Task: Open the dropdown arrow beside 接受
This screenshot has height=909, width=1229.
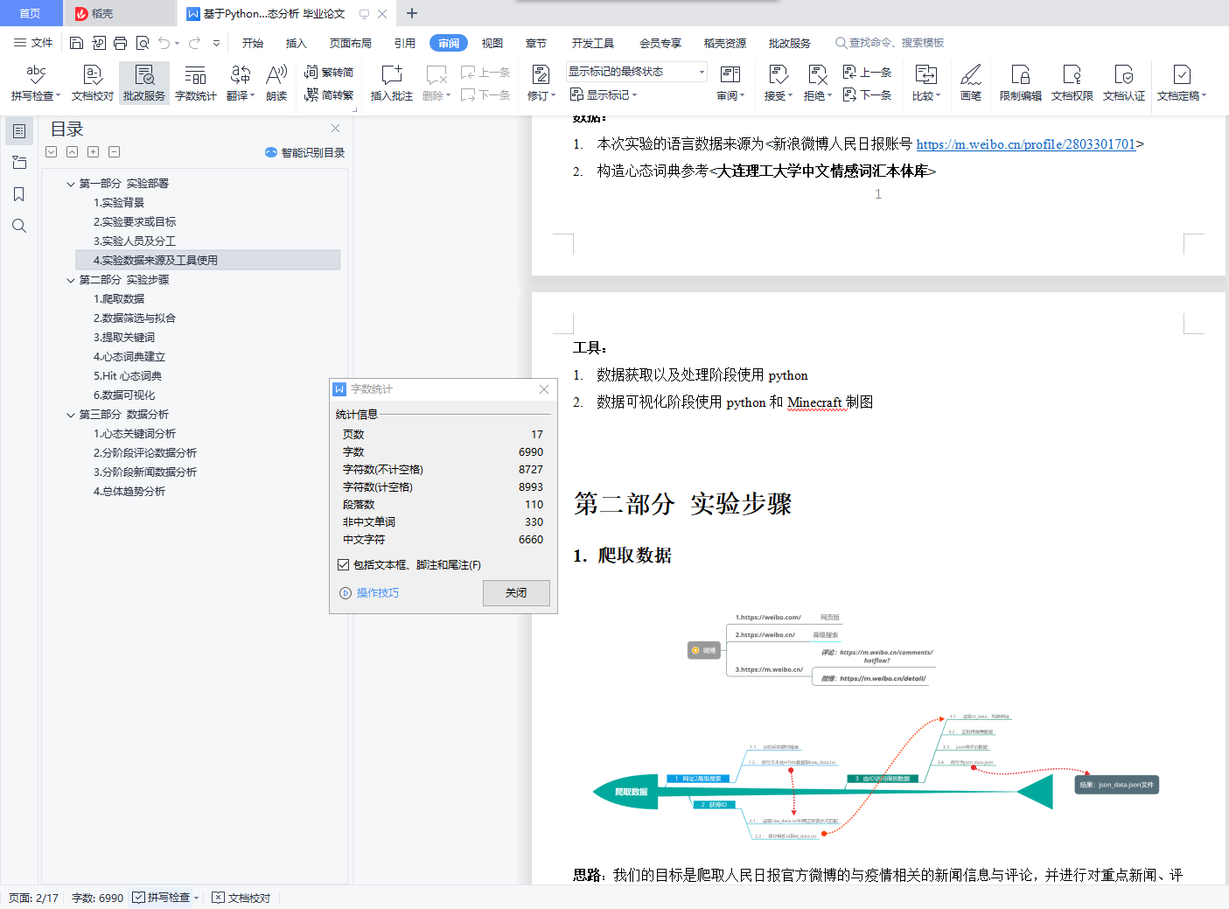Action: click(x=790, y=96)
